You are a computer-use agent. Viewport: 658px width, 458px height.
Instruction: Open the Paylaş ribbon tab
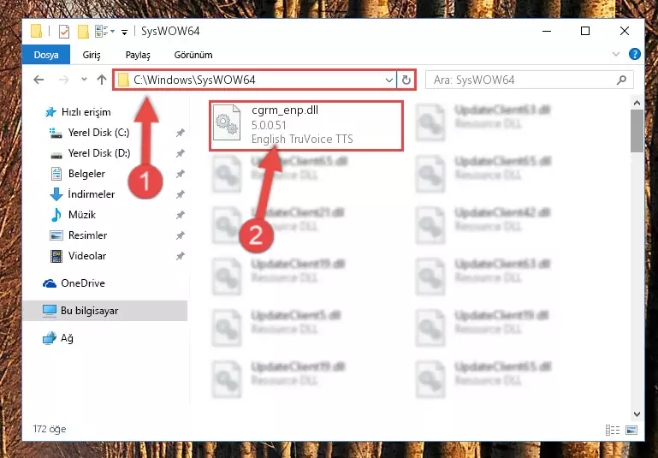tap(138, 55)
